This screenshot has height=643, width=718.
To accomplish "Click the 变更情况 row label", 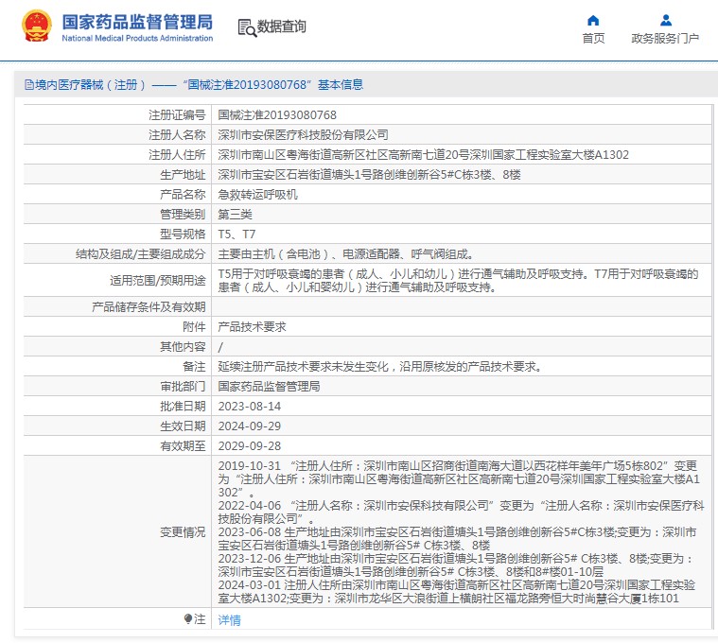I will tap(182, 532).
